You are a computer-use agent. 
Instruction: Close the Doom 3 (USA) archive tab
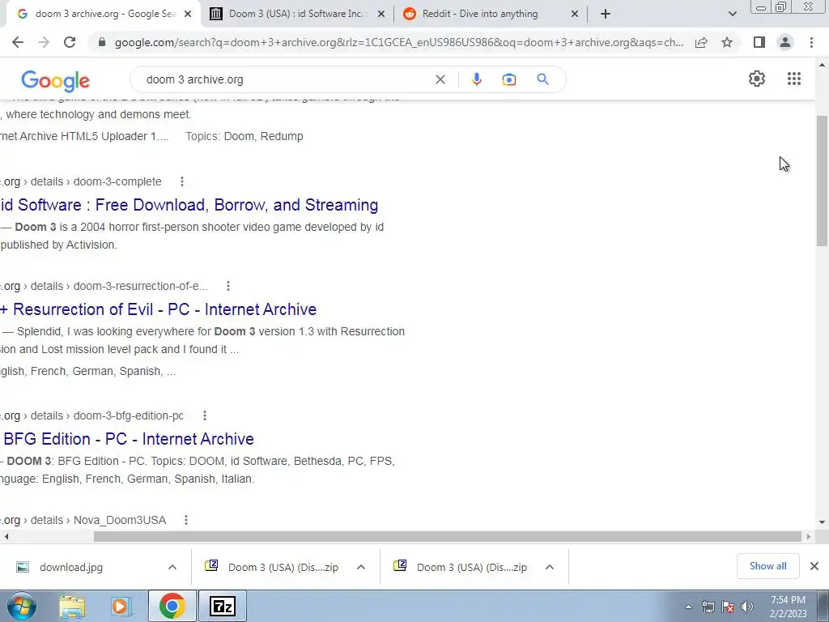pyautogui.click(x=381, y=15)
